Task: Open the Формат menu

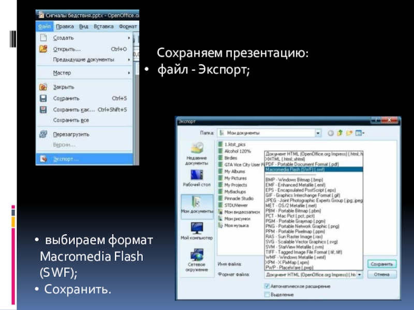Action: [128, 26]
